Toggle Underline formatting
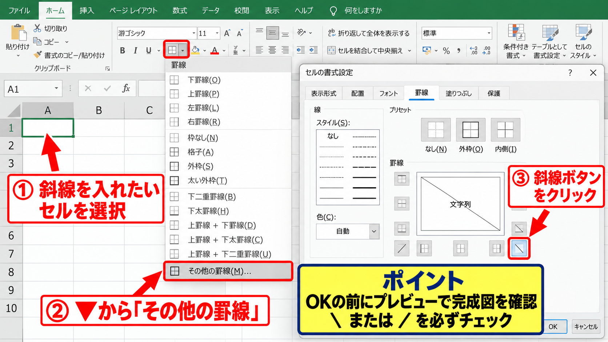608x342 pixels. click(148, 51)
